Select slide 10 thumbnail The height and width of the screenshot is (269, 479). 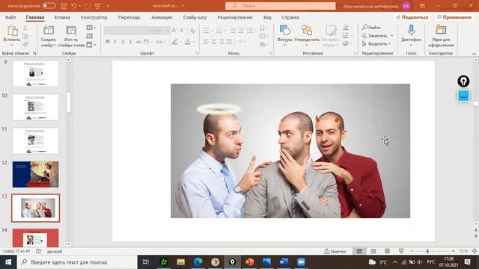[35, 107]
